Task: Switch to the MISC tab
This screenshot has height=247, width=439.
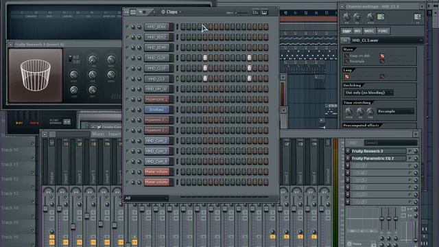Action: (369, 31)
